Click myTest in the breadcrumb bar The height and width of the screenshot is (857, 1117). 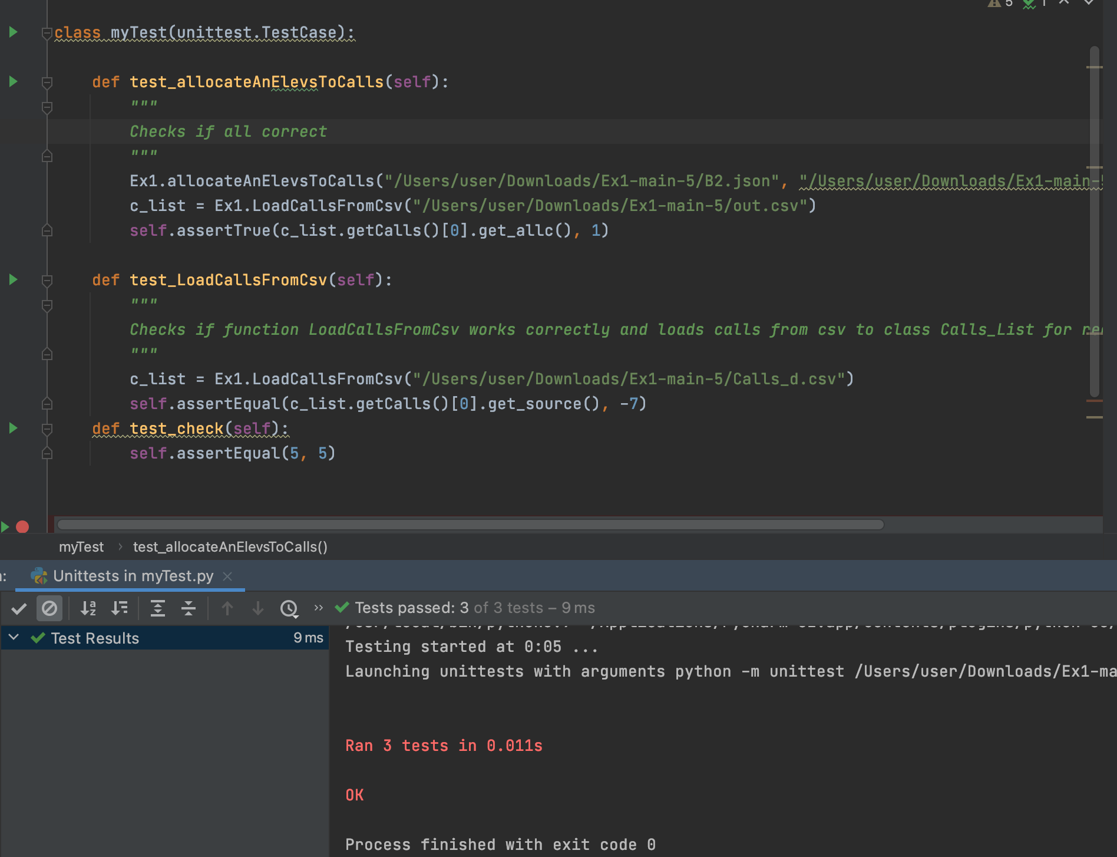81,546
